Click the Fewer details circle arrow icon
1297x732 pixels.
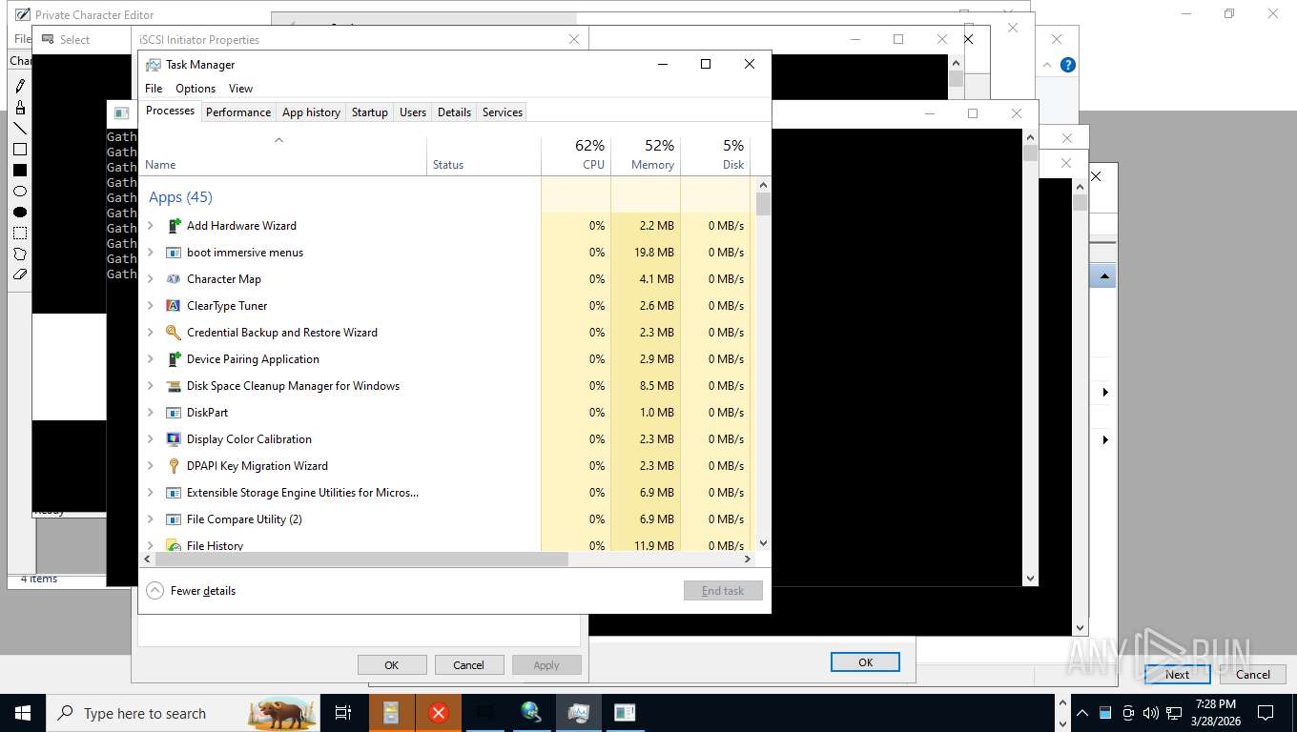(154, 591)
